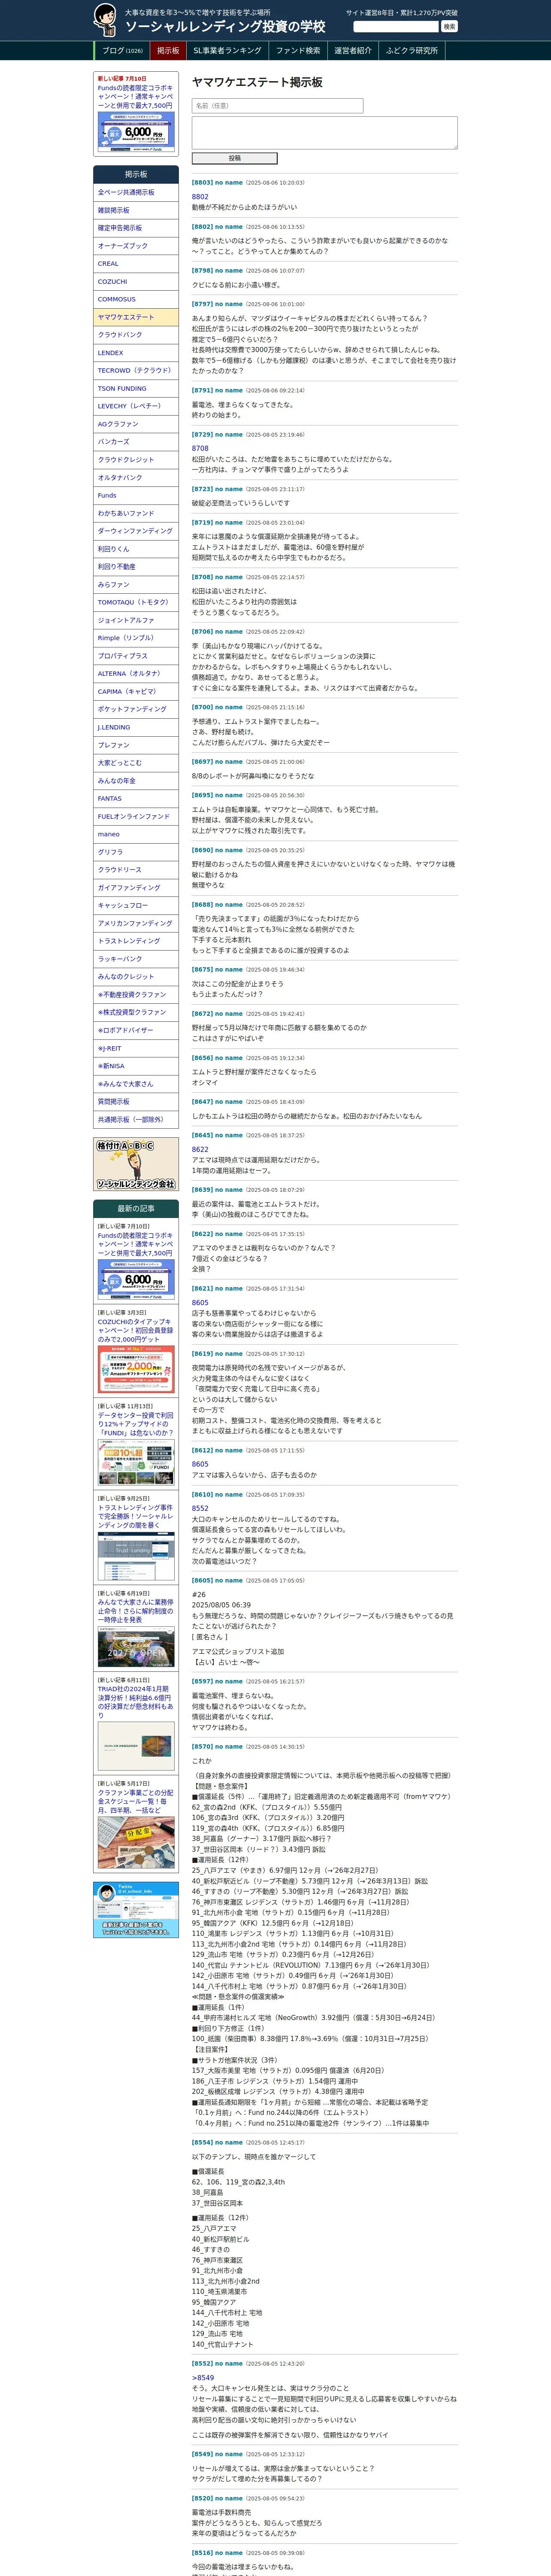Select ヤマワケエステート board in sidebar
The width and height of the screenshot is (551, 2576).
point(136,317)
